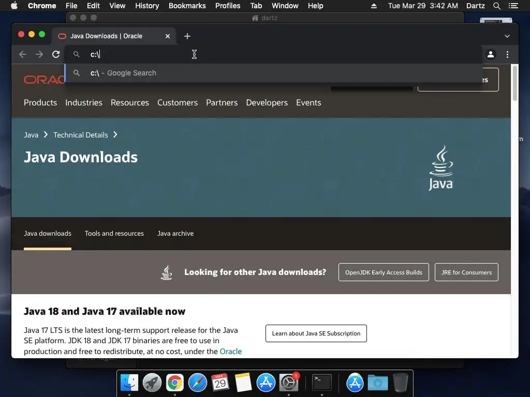The height and width of the screenshot is (397, 530).
Task: Click Learn about Java SE Subscription
Action: [316, 333]
